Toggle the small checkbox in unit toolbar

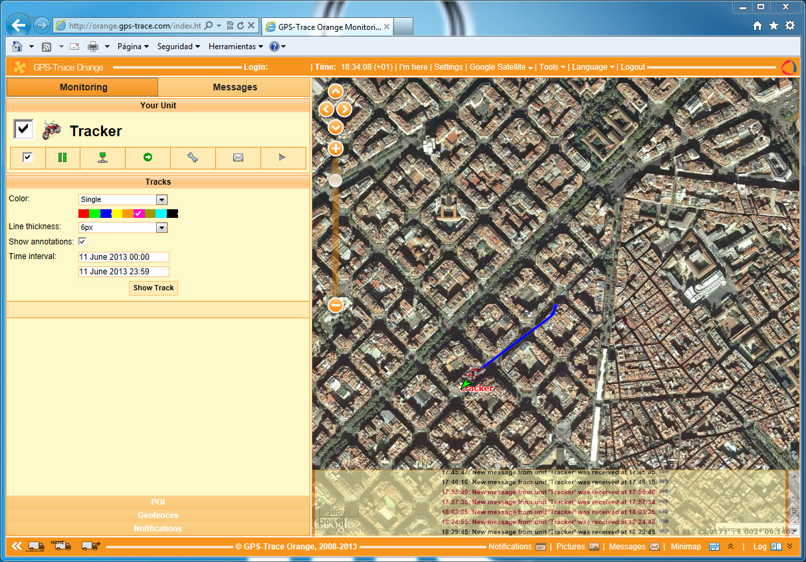pos(27,157)
